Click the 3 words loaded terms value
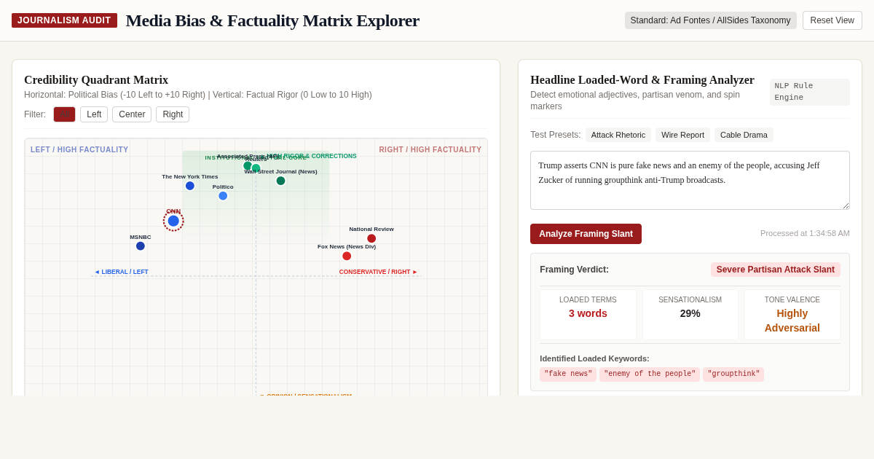The width and height of the screenshot is (874, 459). point(588,313)
